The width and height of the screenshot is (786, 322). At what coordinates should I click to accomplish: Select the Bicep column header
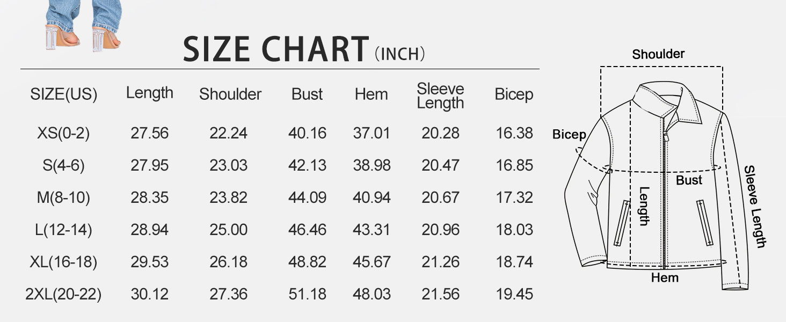(x=514, y=94)
